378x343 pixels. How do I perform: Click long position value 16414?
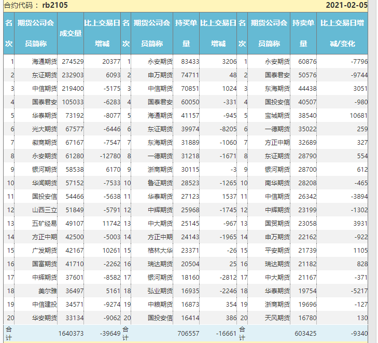pos(190,318)
